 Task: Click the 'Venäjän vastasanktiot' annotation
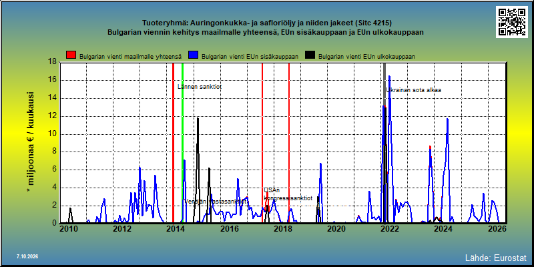tap(216, 202)
